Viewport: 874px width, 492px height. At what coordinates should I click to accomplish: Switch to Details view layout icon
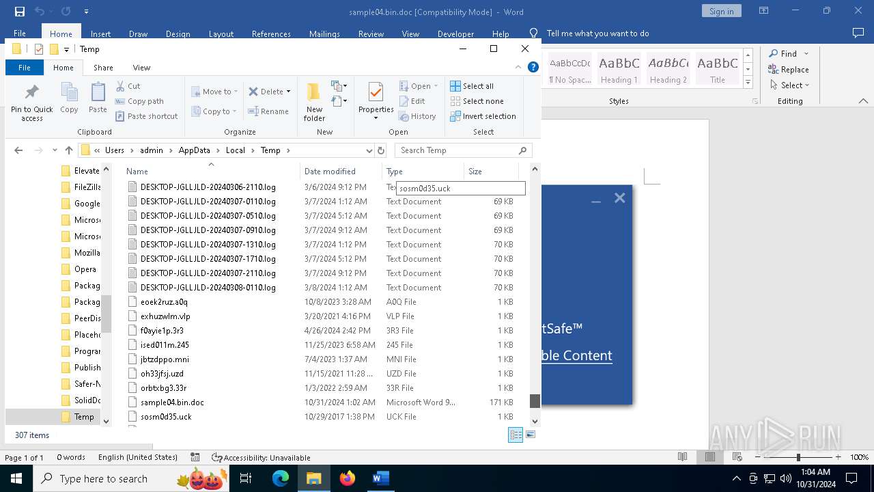(x=516, y=435)
